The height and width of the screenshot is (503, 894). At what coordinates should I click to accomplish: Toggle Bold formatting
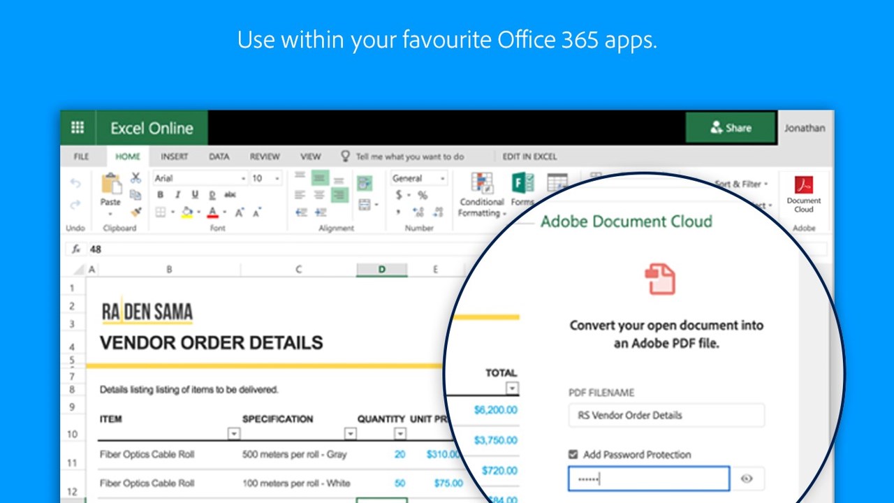point(160,195)
